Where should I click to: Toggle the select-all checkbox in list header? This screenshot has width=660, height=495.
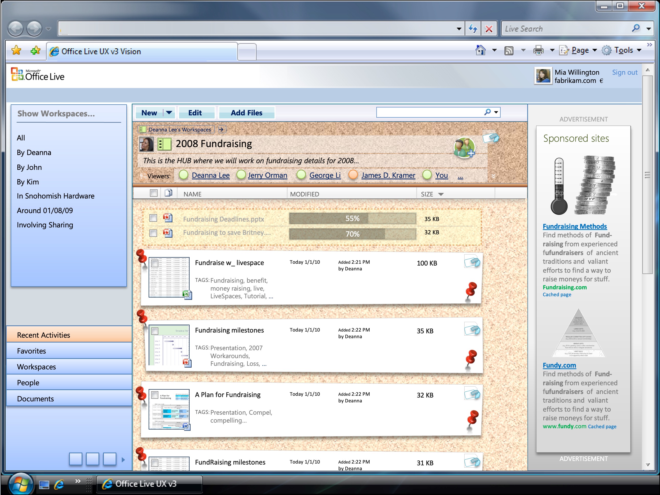point(153,193)
